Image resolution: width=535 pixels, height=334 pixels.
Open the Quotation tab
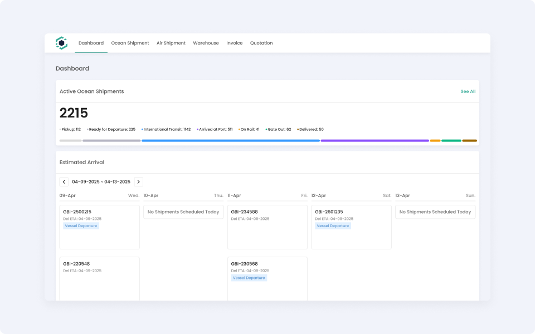point(261,43)
